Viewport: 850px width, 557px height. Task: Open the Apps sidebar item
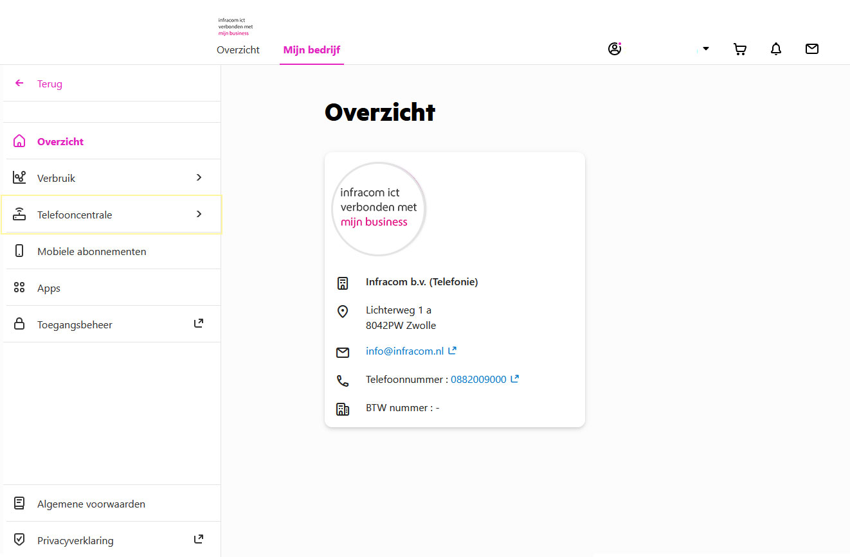(x=112, y=288)
